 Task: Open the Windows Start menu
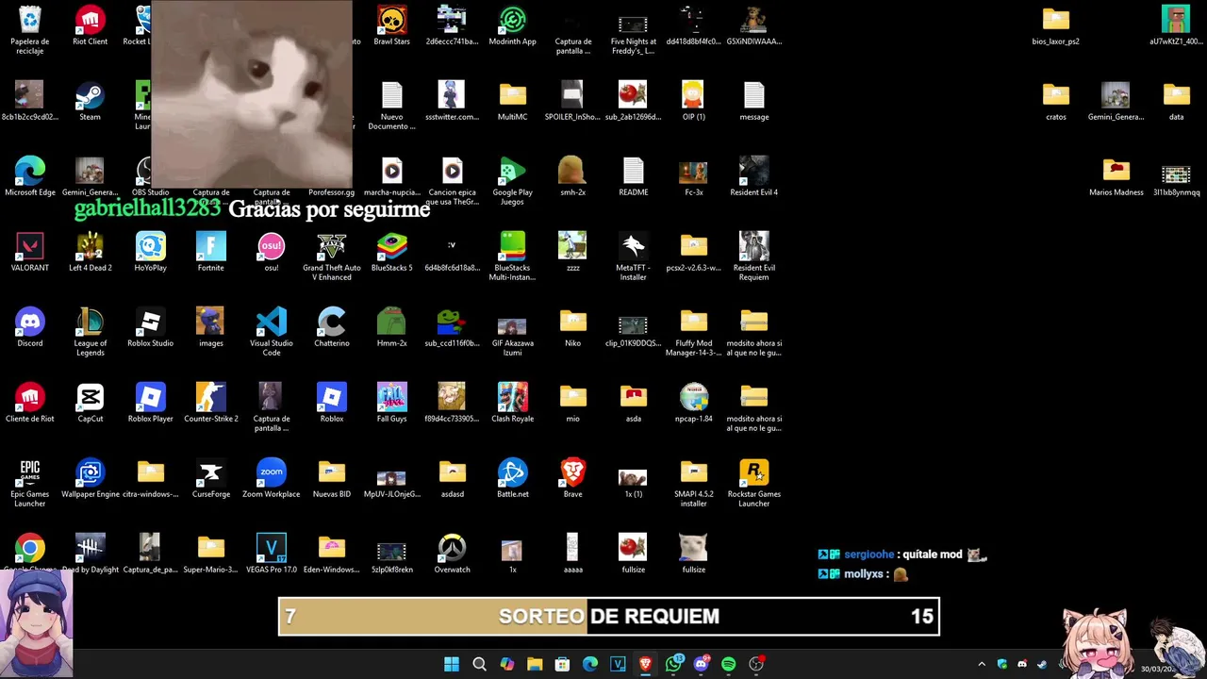click(452, 664)
